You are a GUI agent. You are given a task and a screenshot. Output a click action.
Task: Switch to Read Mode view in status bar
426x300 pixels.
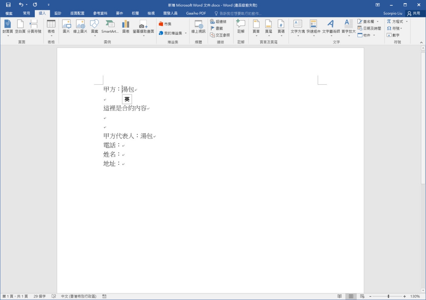tap(340, 296)
